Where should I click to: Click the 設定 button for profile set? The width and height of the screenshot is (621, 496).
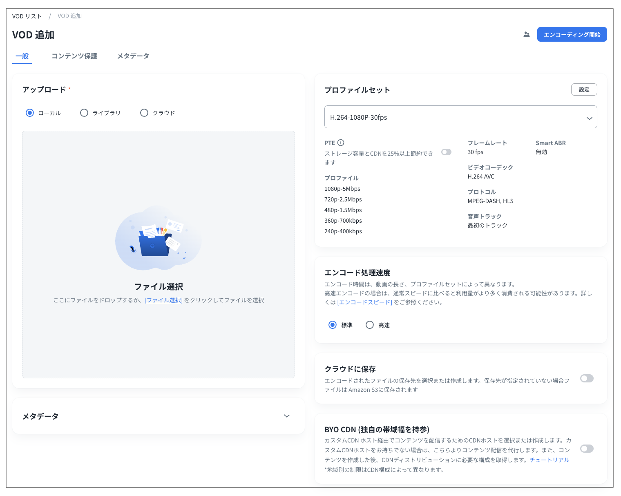point(584,89)
